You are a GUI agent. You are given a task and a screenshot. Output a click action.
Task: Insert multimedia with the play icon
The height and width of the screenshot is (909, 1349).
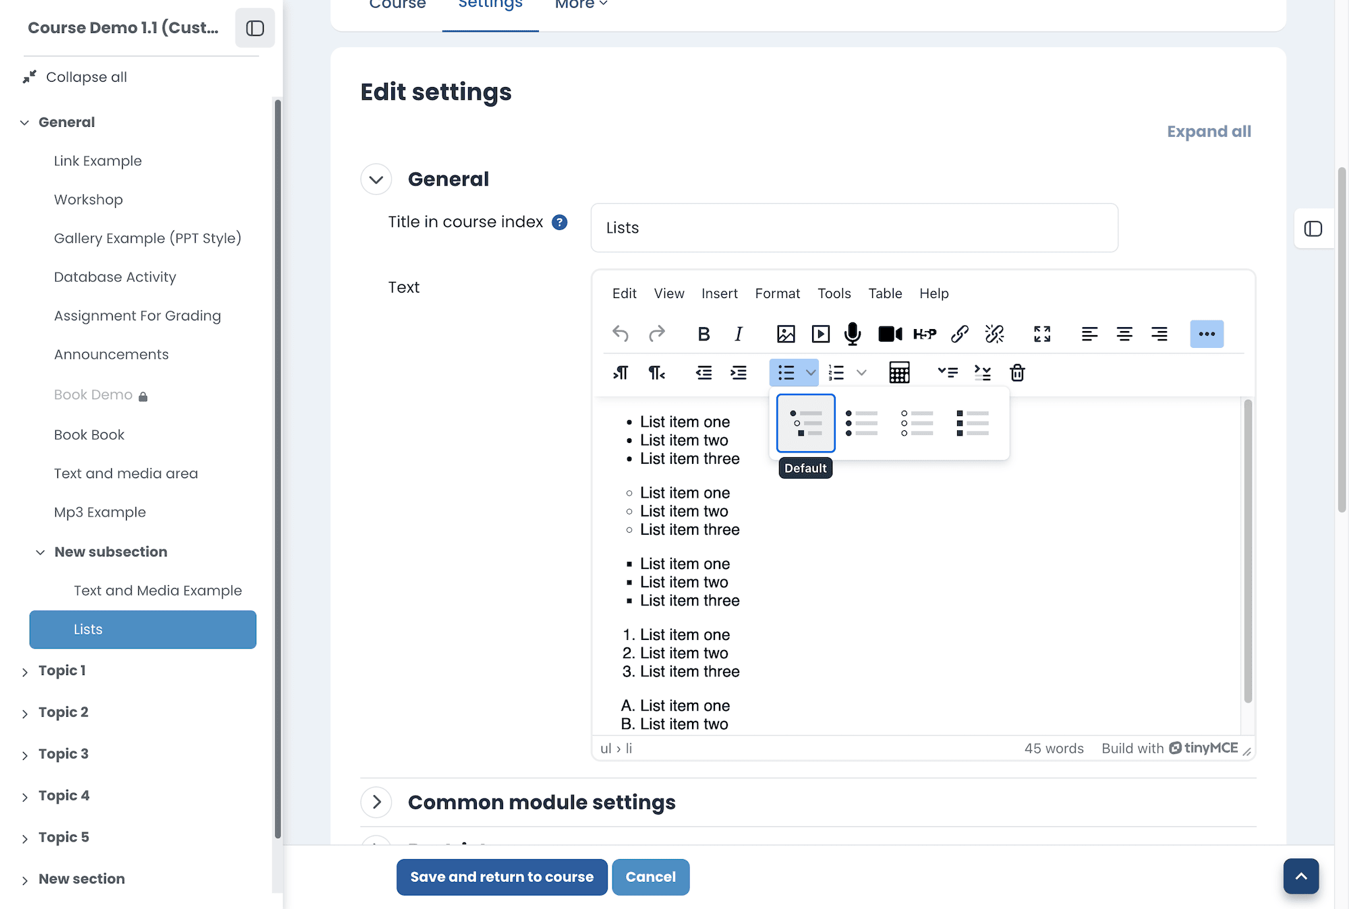(x=821, y=334)
